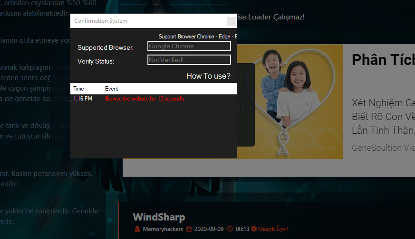Click the clock icon beside 00:13

[x=230, y=229]
